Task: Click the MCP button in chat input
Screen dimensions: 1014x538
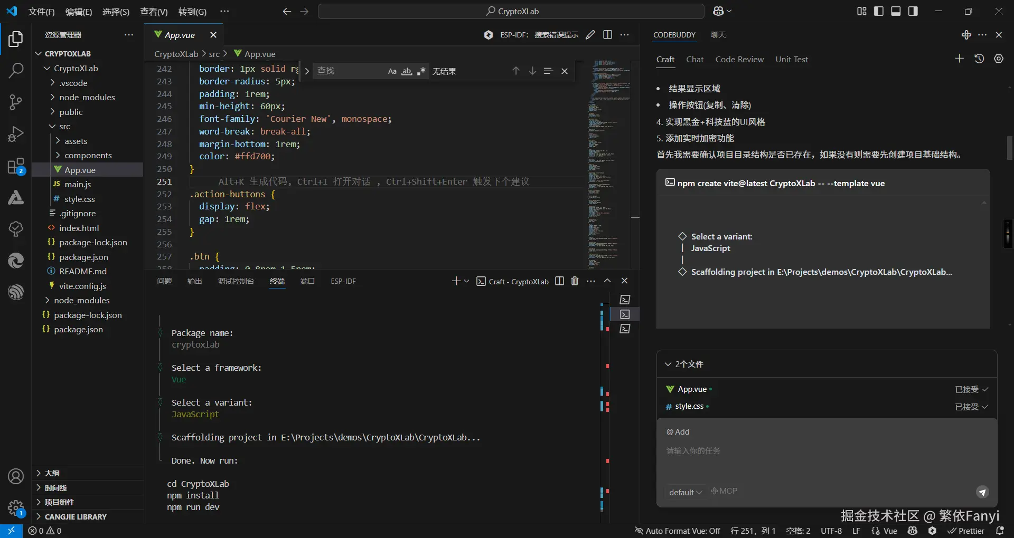Action: coord(724,491)
